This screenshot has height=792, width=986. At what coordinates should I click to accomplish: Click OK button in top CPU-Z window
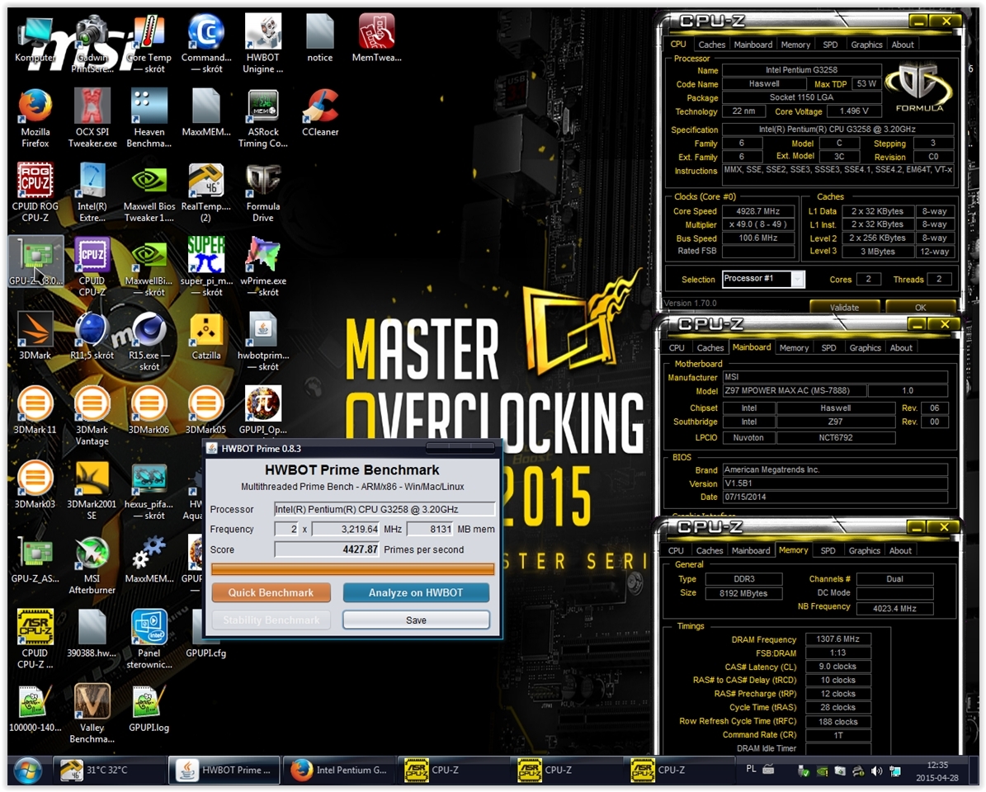(920, 308)
